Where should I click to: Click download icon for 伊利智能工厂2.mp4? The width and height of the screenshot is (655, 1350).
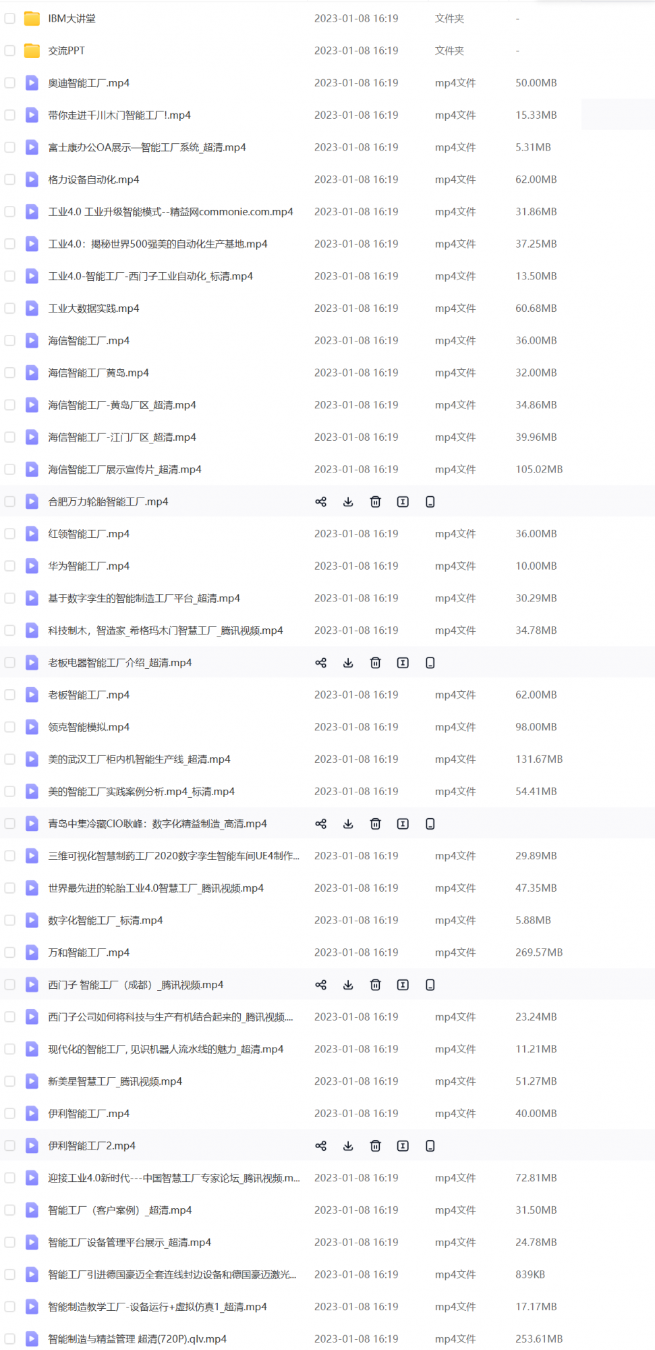[x=348, y=1145]
